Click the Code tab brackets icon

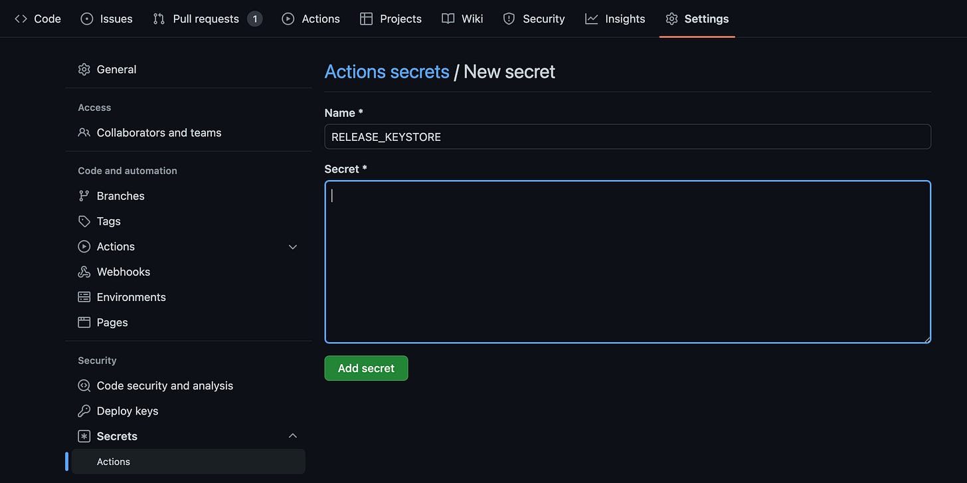pos(21,19)
